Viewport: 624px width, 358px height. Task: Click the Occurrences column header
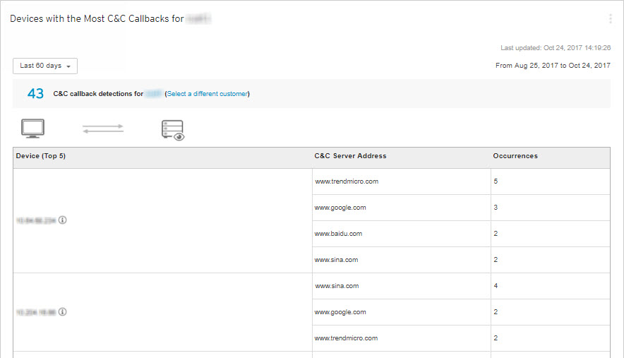515,156
